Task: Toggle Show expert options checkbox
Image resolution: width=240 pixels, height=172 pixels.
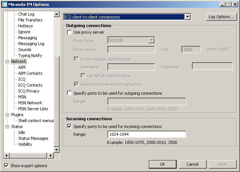Action: click(6, 165)
